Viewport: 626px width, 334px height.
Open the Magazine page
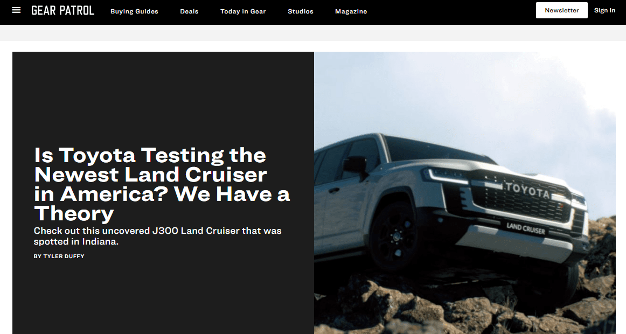[351, 11]
